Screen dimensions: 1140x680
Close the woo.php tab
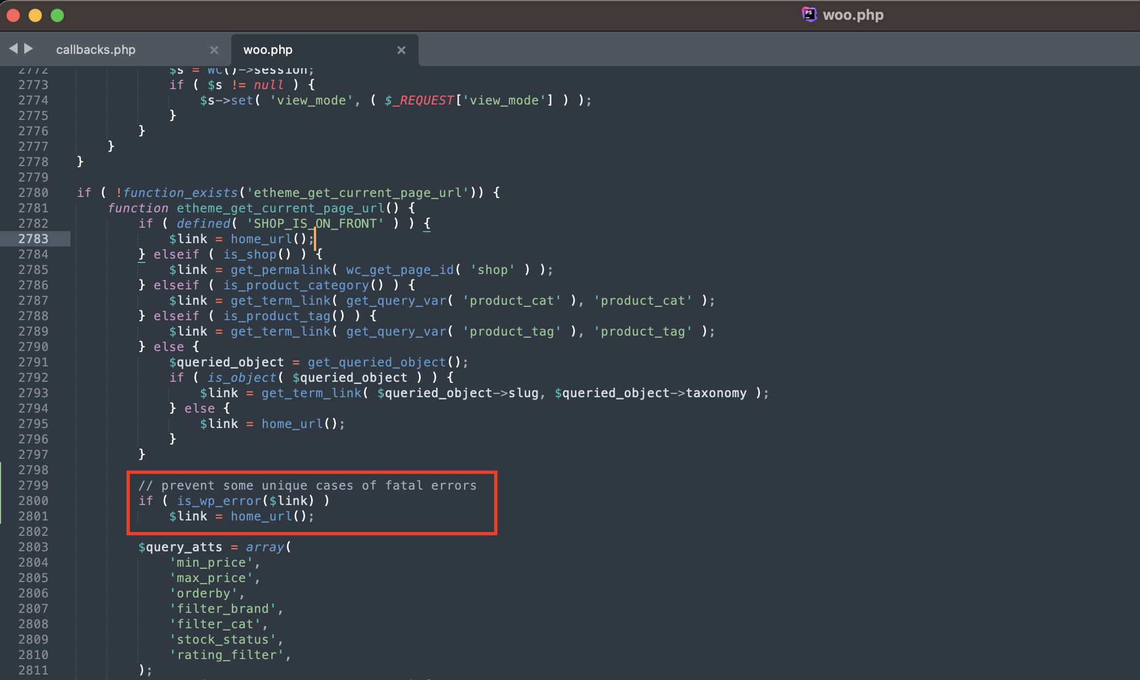tap(401, 50)
